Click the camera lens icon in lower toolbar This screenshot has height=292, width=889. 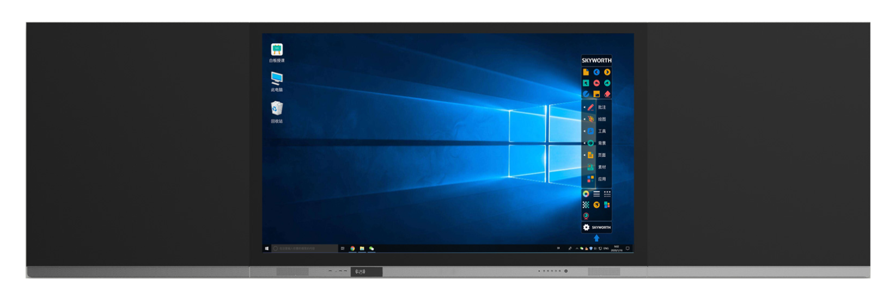[586, 216]
